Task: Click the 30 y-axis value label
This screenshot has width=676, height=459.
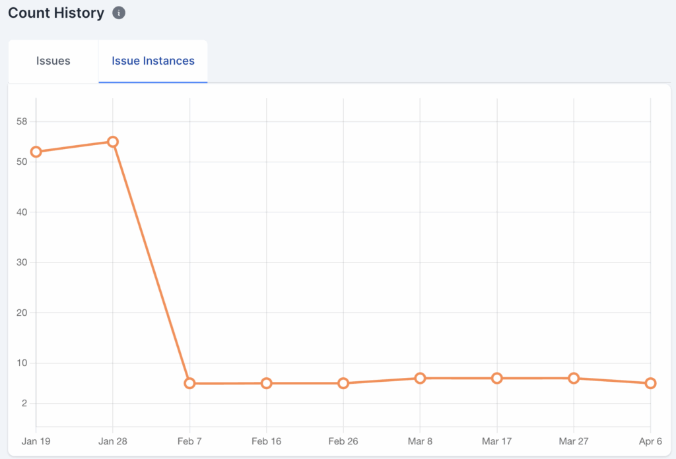Action: click(22, 262)
